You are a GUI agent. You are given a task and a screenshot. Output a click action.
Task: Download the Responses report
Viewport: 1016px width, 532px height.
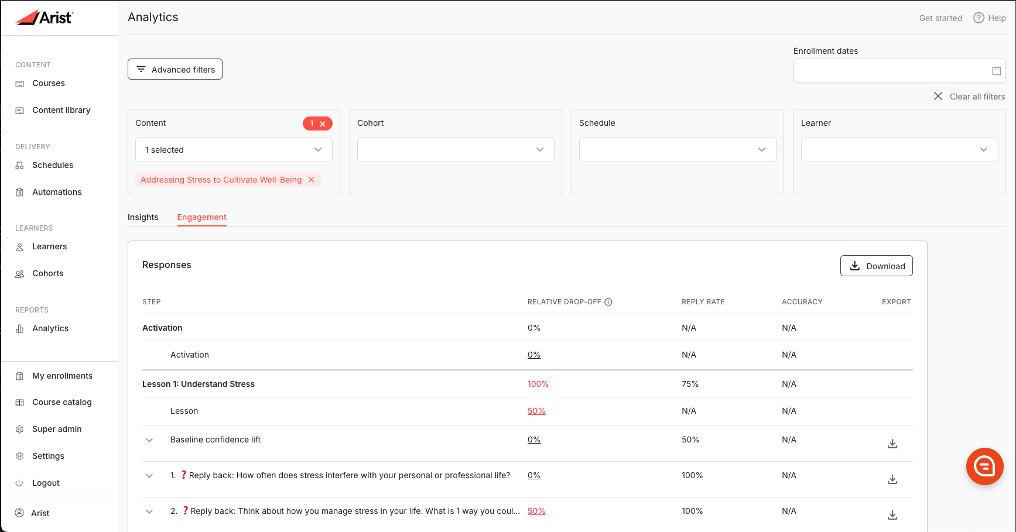(876, 266)
